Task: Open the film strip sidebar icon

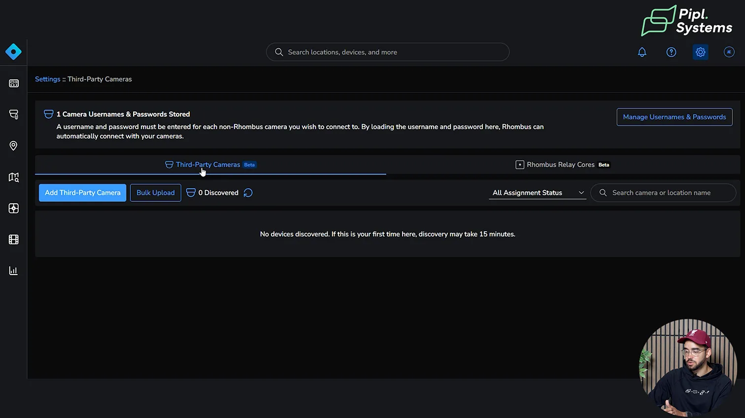Action: tap(14, 240)
